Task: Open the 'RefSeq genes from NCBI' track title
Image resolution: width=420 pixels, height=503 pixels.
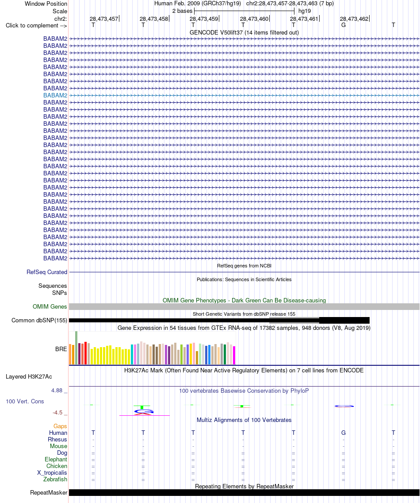Action: click(x=244, y=266)
